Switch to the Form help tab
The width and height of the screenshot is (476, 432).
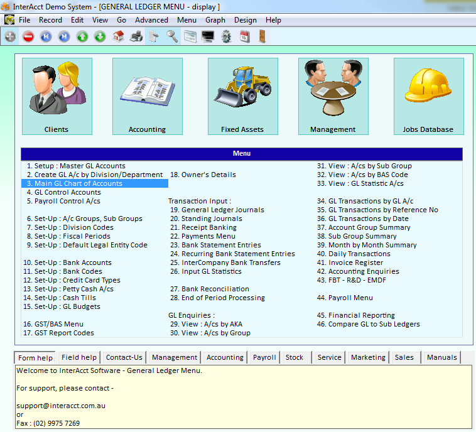tap(35, 358)
